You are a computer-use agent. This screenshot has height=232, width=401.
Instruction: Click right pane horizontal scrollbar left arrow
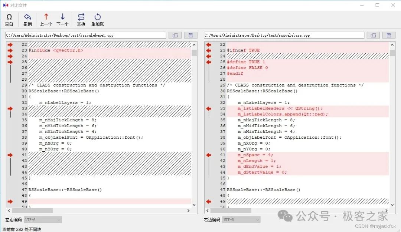[208, 211]
